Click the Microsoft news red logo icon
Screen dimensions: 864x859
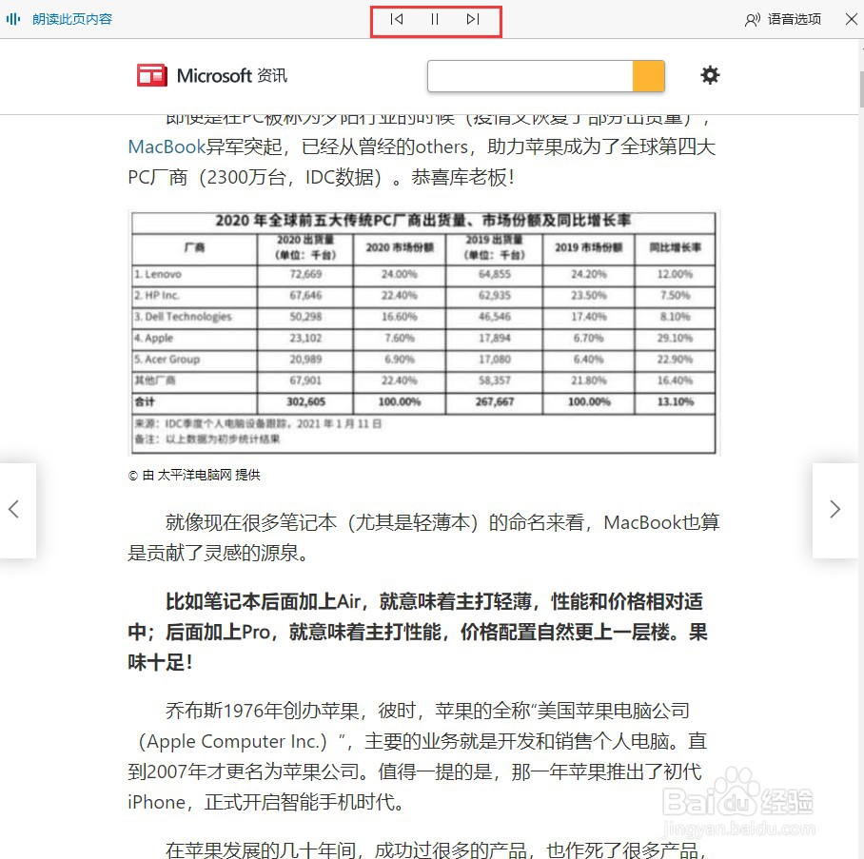point(152,75)
